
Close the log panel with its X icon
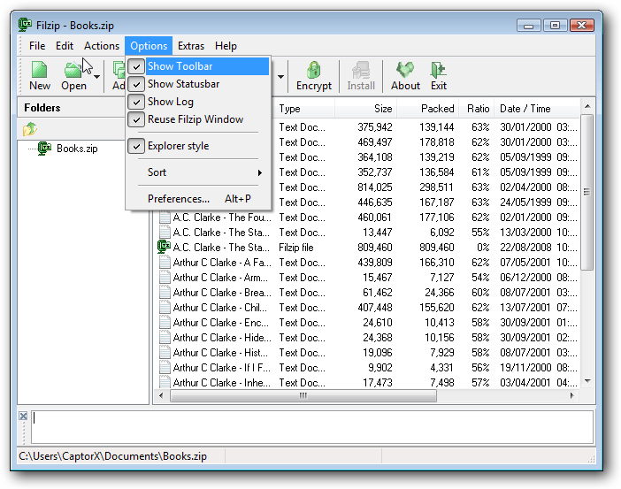click(x=23, y=416)
